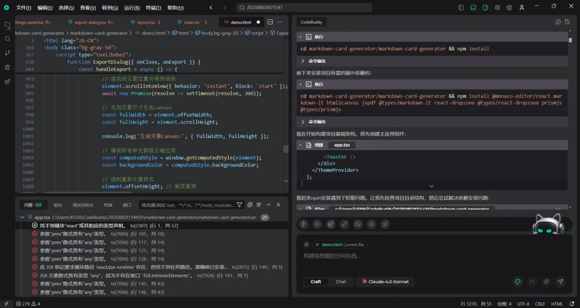Click the errors and warnings status count

tap(28, 304)
